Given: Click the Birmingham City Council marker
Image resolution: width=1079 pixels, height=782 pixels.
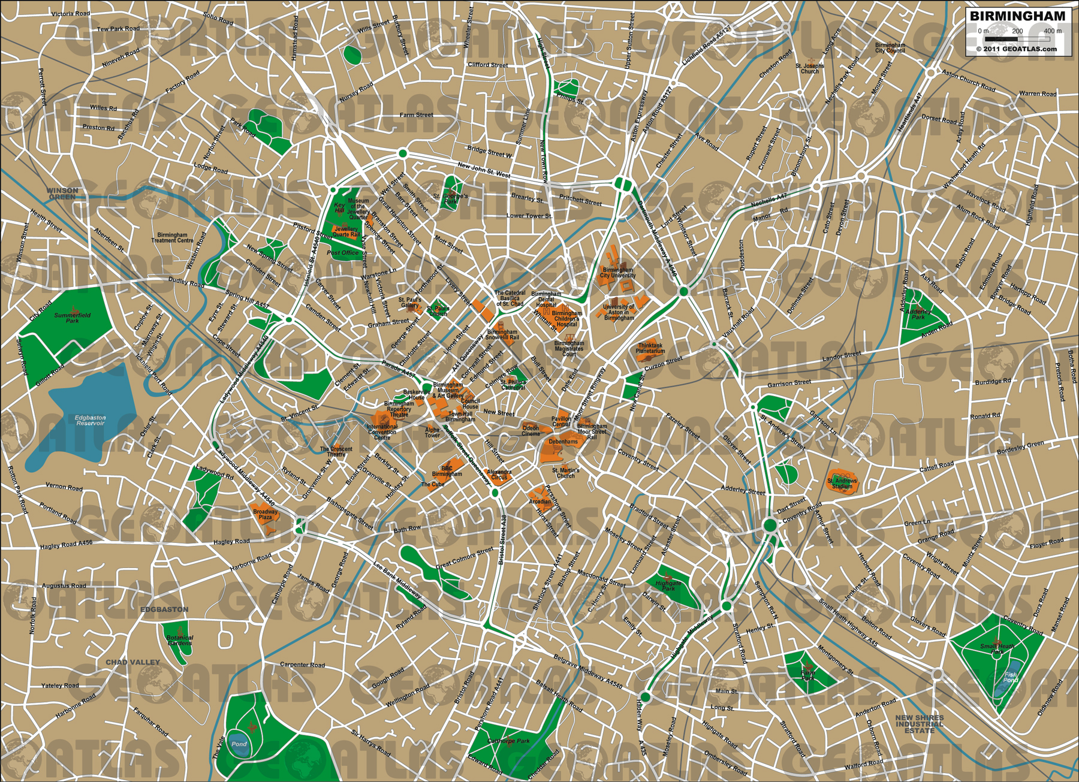Looking at the screenshot, I should 890,48.
